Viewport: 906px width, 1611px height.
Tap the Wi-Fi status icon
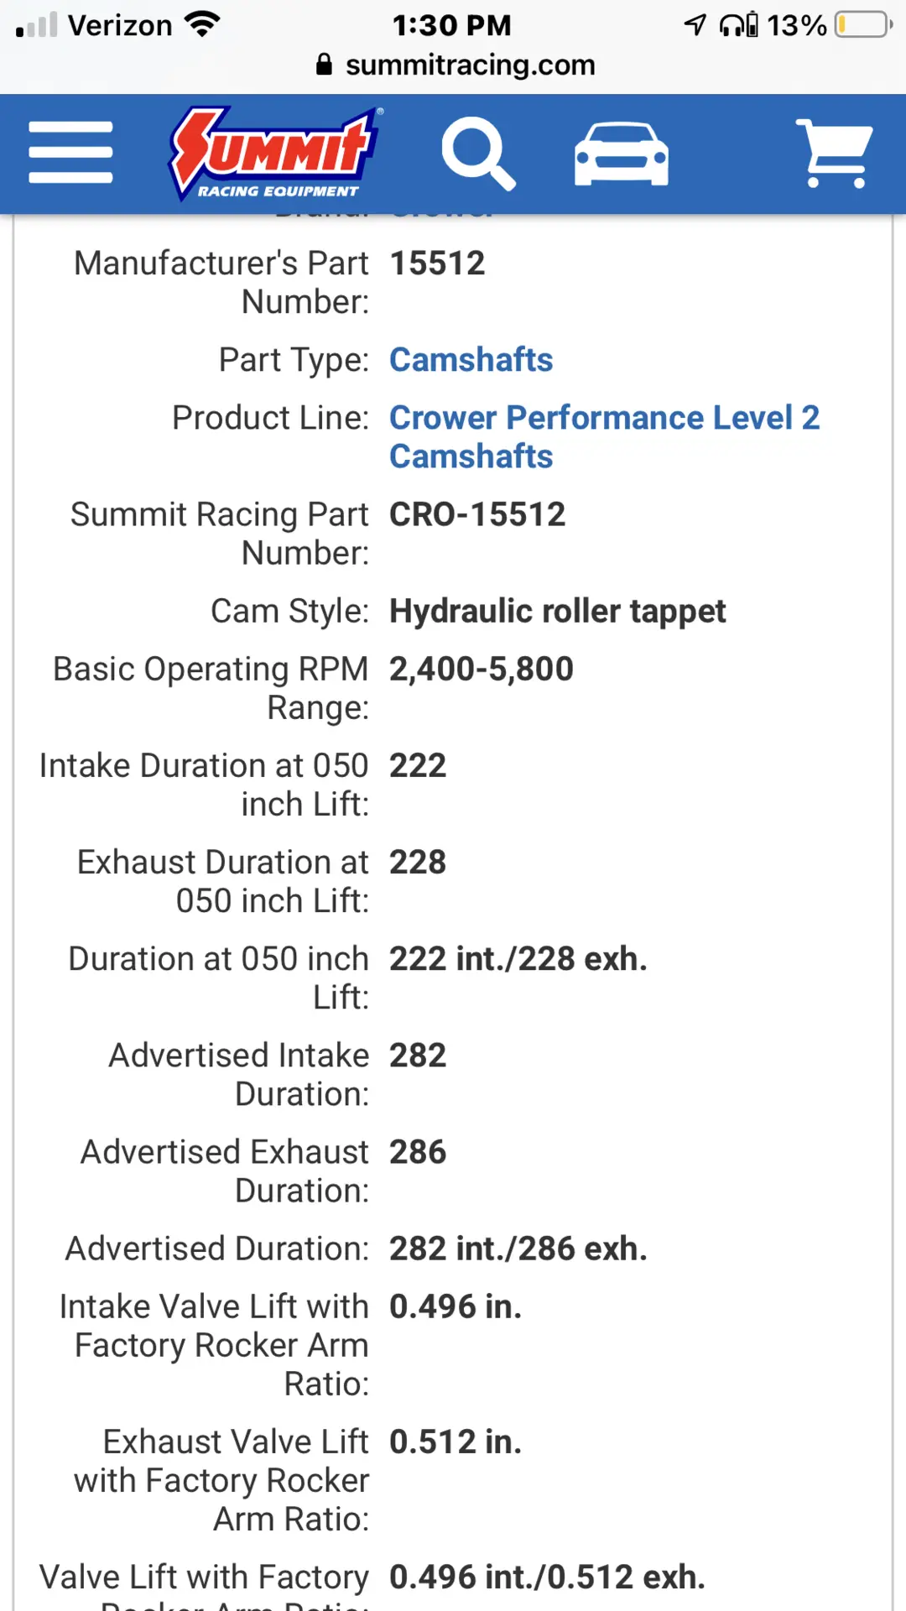pyautogui.click(x=202, y=24)
